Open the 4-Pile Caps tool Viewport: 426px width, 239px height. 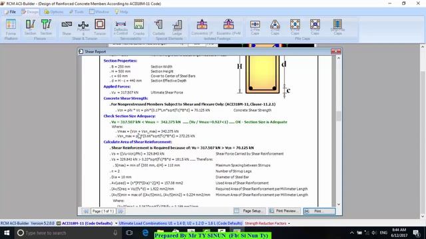[295, 27]
